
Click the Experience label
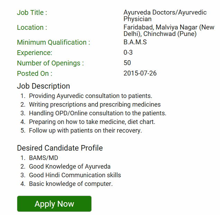click(35, 53)
